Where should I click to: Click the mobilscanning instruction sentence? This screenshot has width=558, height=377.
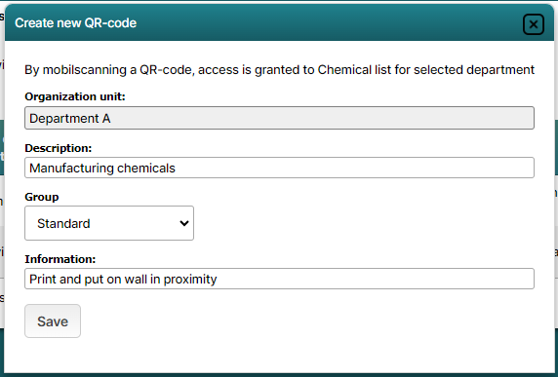tap(279, 70)
